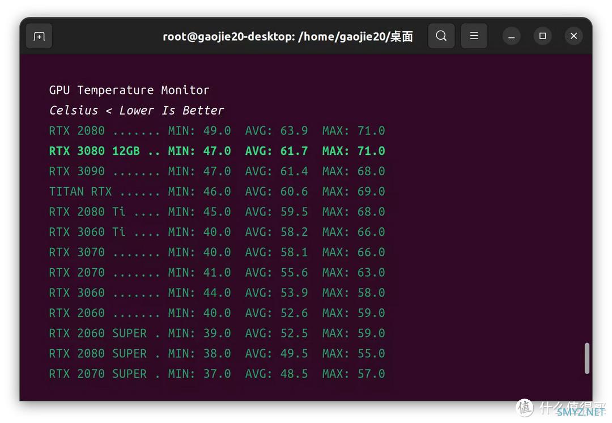Click MIN value 49.0 for RTX 2080

[217, 130]
